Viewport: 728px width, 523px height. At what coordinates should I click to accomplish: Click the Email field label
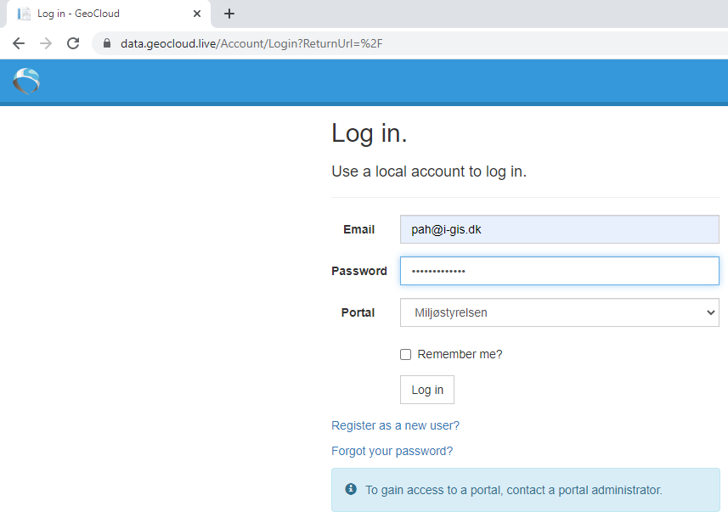click(x=358, y=229)
